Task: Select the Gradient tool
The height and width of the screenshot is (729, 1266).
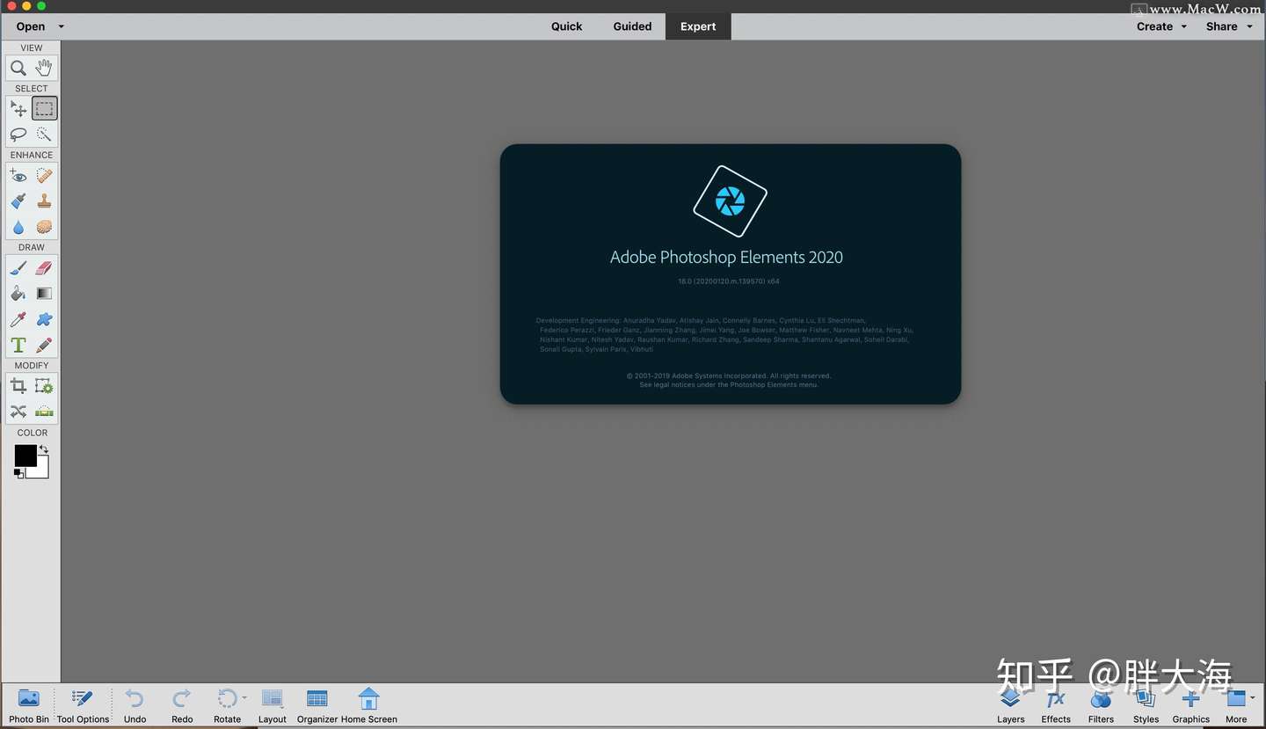Action: (44, 294)
